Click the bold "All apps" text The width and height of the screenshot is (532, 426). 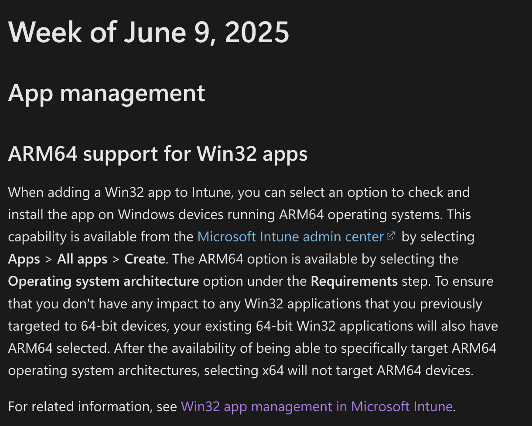(82, 259)
